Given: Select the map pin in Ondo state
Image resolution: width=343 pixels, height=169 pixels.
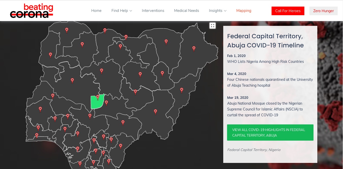Looking at the screenshot, I should point(65,129).
